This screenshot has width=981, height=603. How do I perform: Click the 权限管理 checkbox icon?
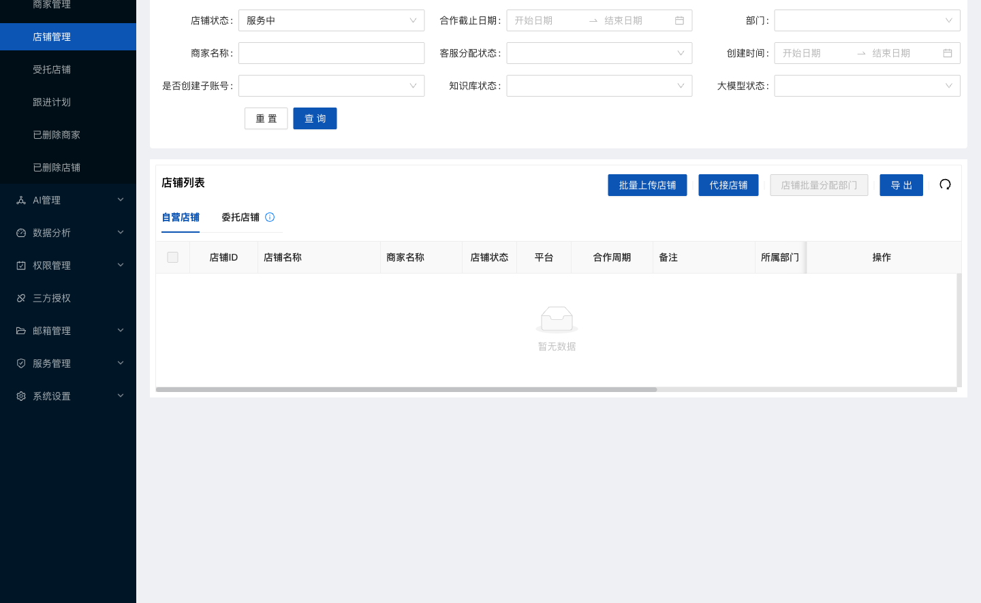21,265
